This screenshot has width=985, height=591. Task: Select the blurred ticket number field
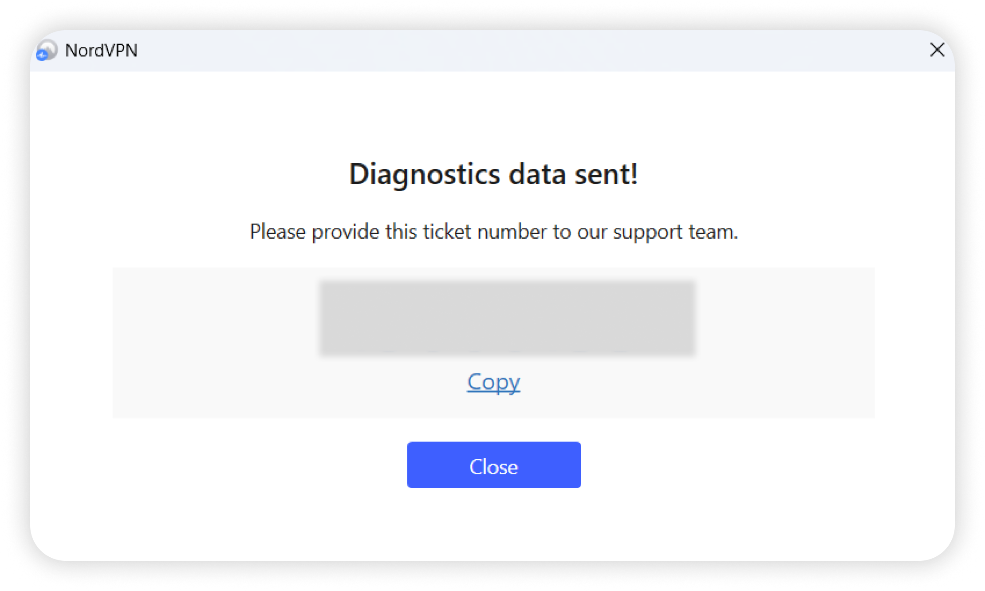point(507,318)
